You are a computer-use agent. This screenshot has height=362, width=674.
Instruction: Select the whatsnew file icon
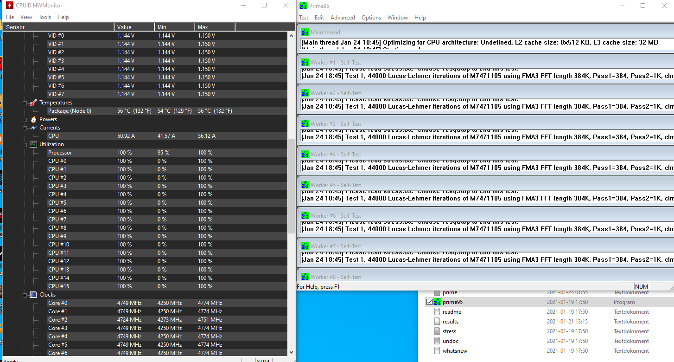pyautogui.click(x=437, y=351)
